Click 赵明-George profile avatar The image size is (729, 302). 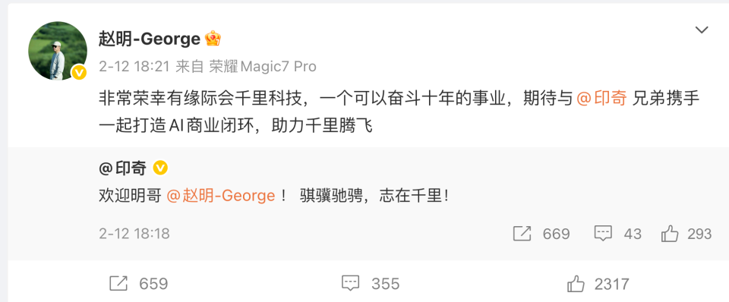[58, 51]
